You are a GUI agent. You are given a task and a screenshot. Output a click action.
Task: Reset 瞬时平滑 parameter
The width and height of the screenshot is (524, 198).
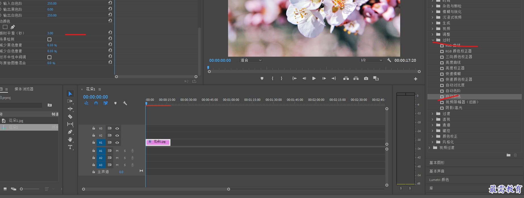(x=110, y=33)
